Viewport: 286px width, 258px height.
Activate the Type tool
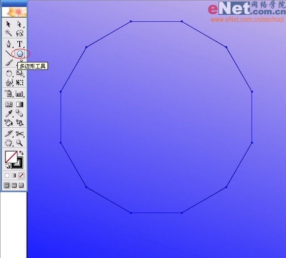click(20, 44)
